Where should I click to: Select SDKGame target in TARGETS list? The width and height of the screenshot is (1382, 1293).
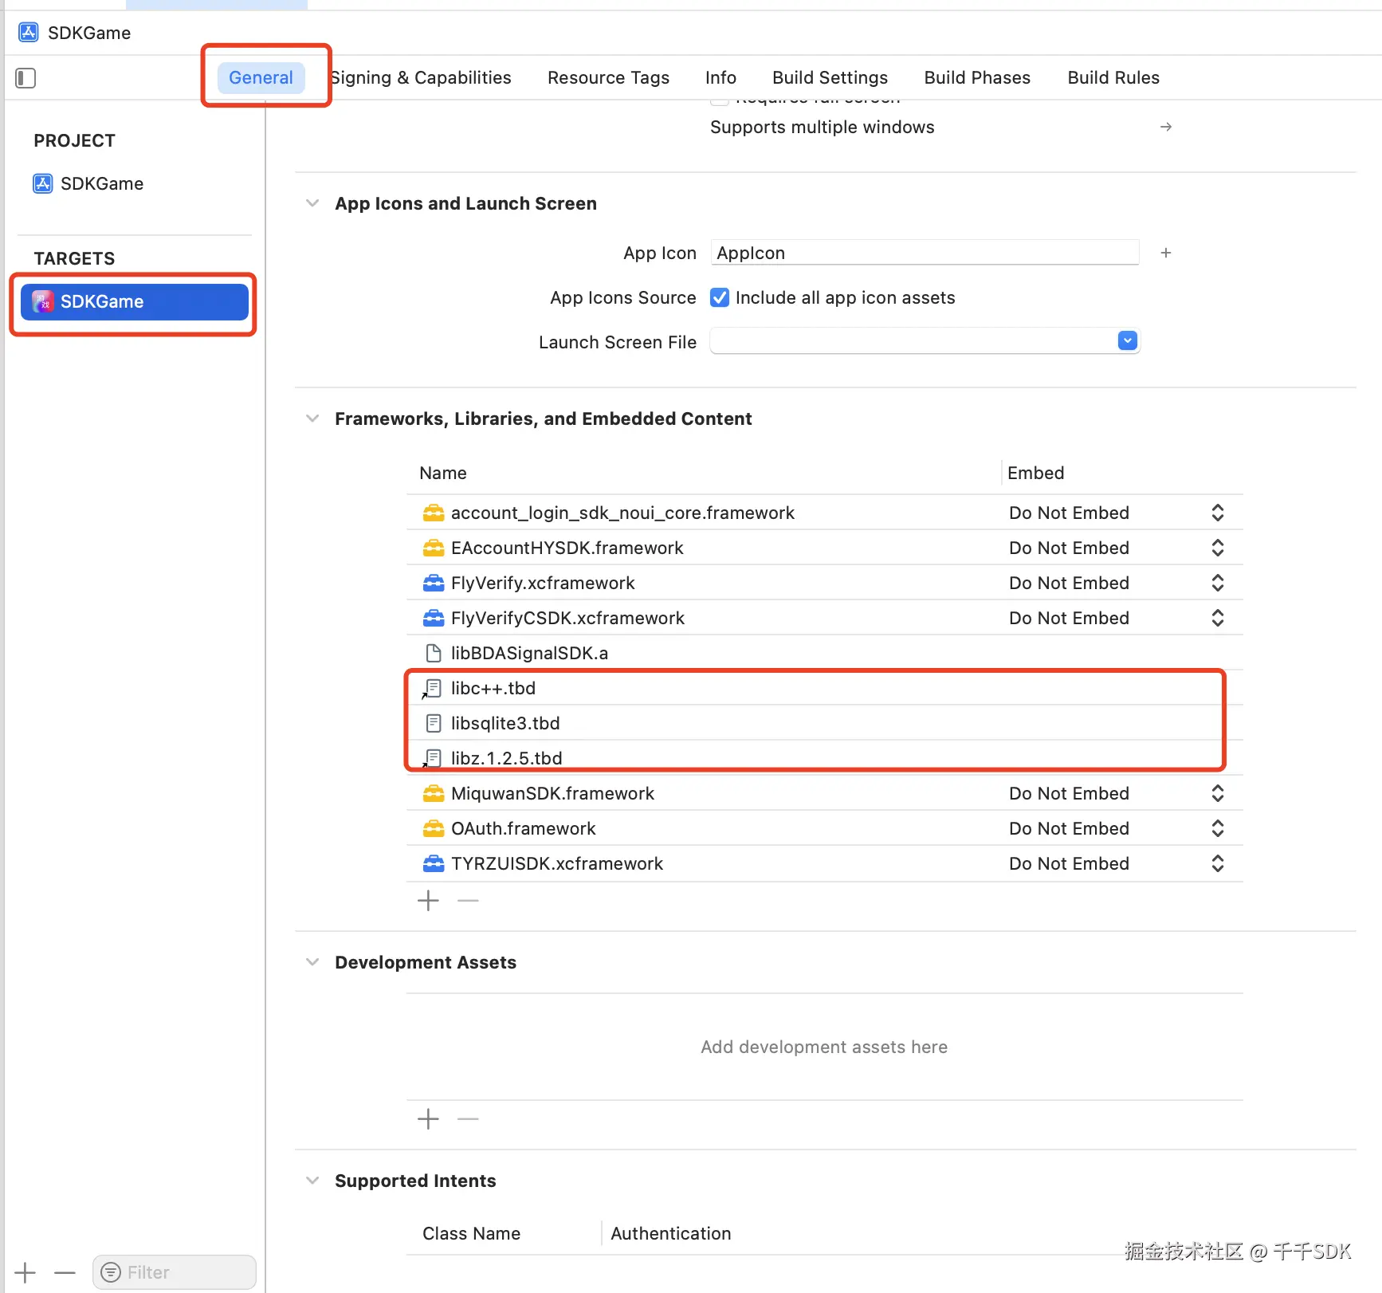(x=135, y=302)
